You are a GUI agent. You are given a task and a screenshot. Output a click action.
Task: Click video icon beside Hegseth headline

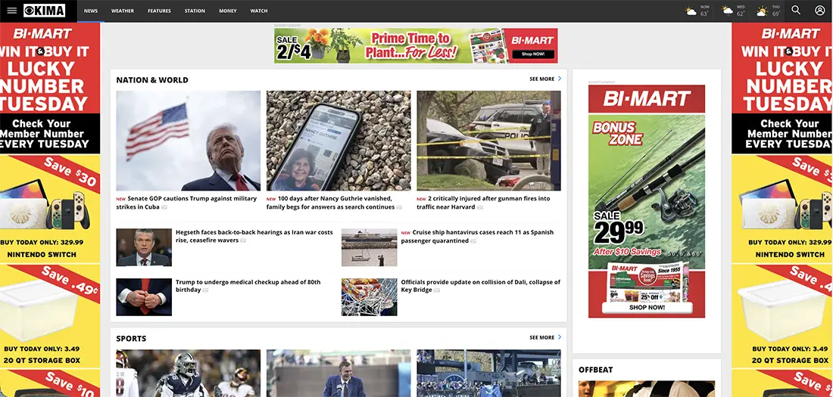pos(243,241)
